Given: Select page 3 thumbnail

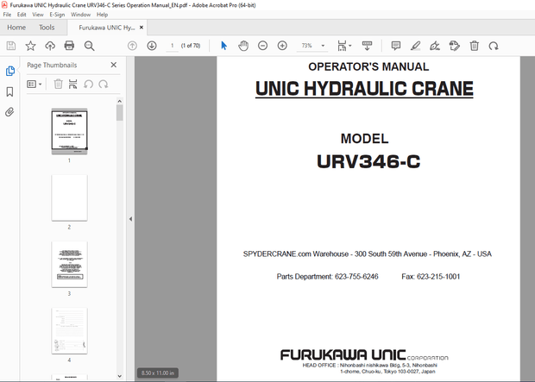Looking at the screenshot, I should click(x=69, y=265).
